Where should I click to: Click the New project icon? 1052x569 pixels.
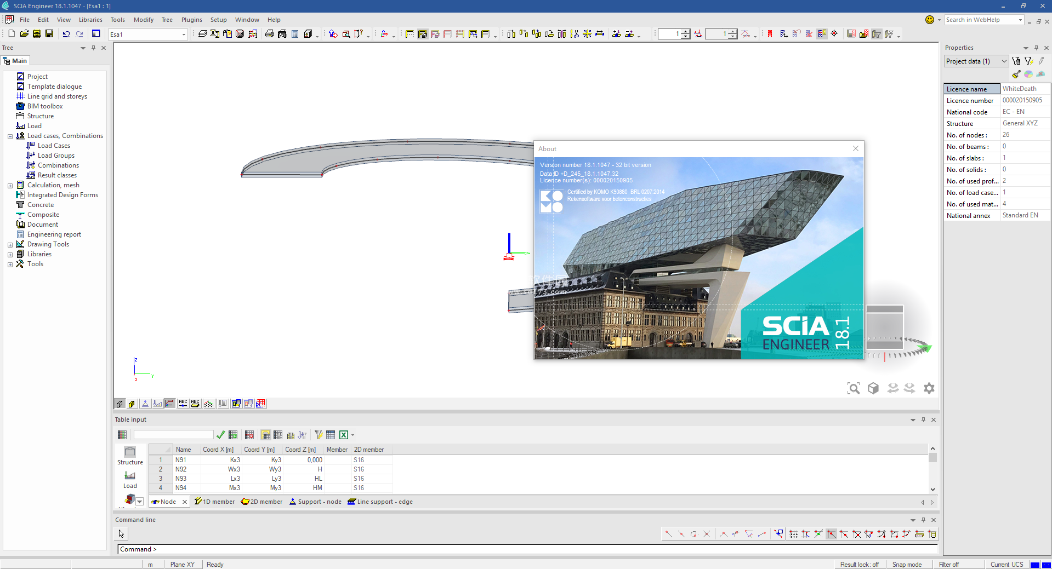tap(12, 34)
